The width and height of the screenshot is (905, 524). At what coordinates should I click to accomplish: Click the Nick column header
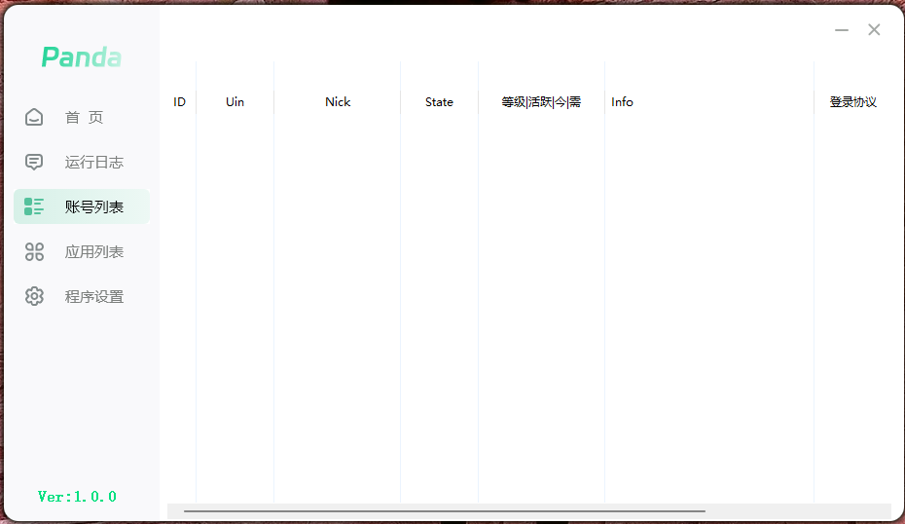[x=338, y=102]
